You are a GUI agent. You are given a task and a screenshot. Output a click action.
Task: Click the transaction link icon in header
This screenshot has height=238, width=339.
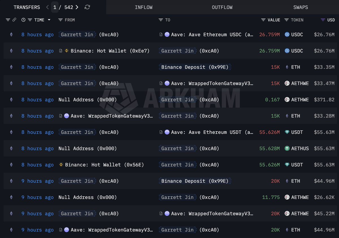14,20
